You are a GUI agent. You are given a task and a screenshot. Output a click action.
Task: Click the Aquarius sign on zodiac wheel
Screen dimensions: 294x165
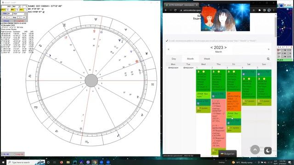click(153, 84)
